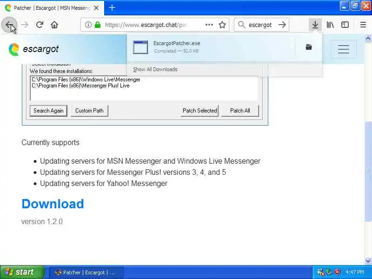Image resolution: width=372 pixels, height=279 pixels.
Task: Click the Search Again button
Action: [x=48, y=111]
